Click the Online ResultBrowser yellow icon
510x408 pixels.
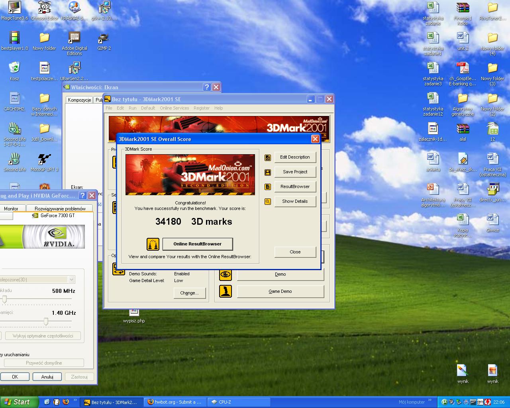click(153, 244)
